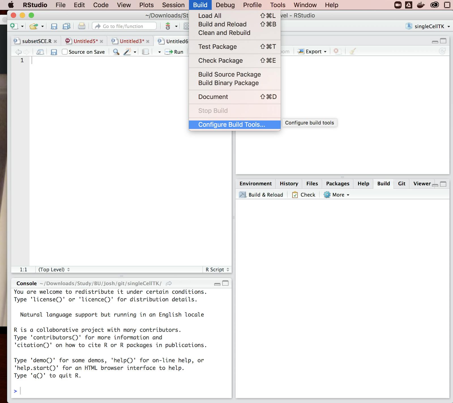
Task: Open the Git version control toolbar icon
Action: point(168,26)
